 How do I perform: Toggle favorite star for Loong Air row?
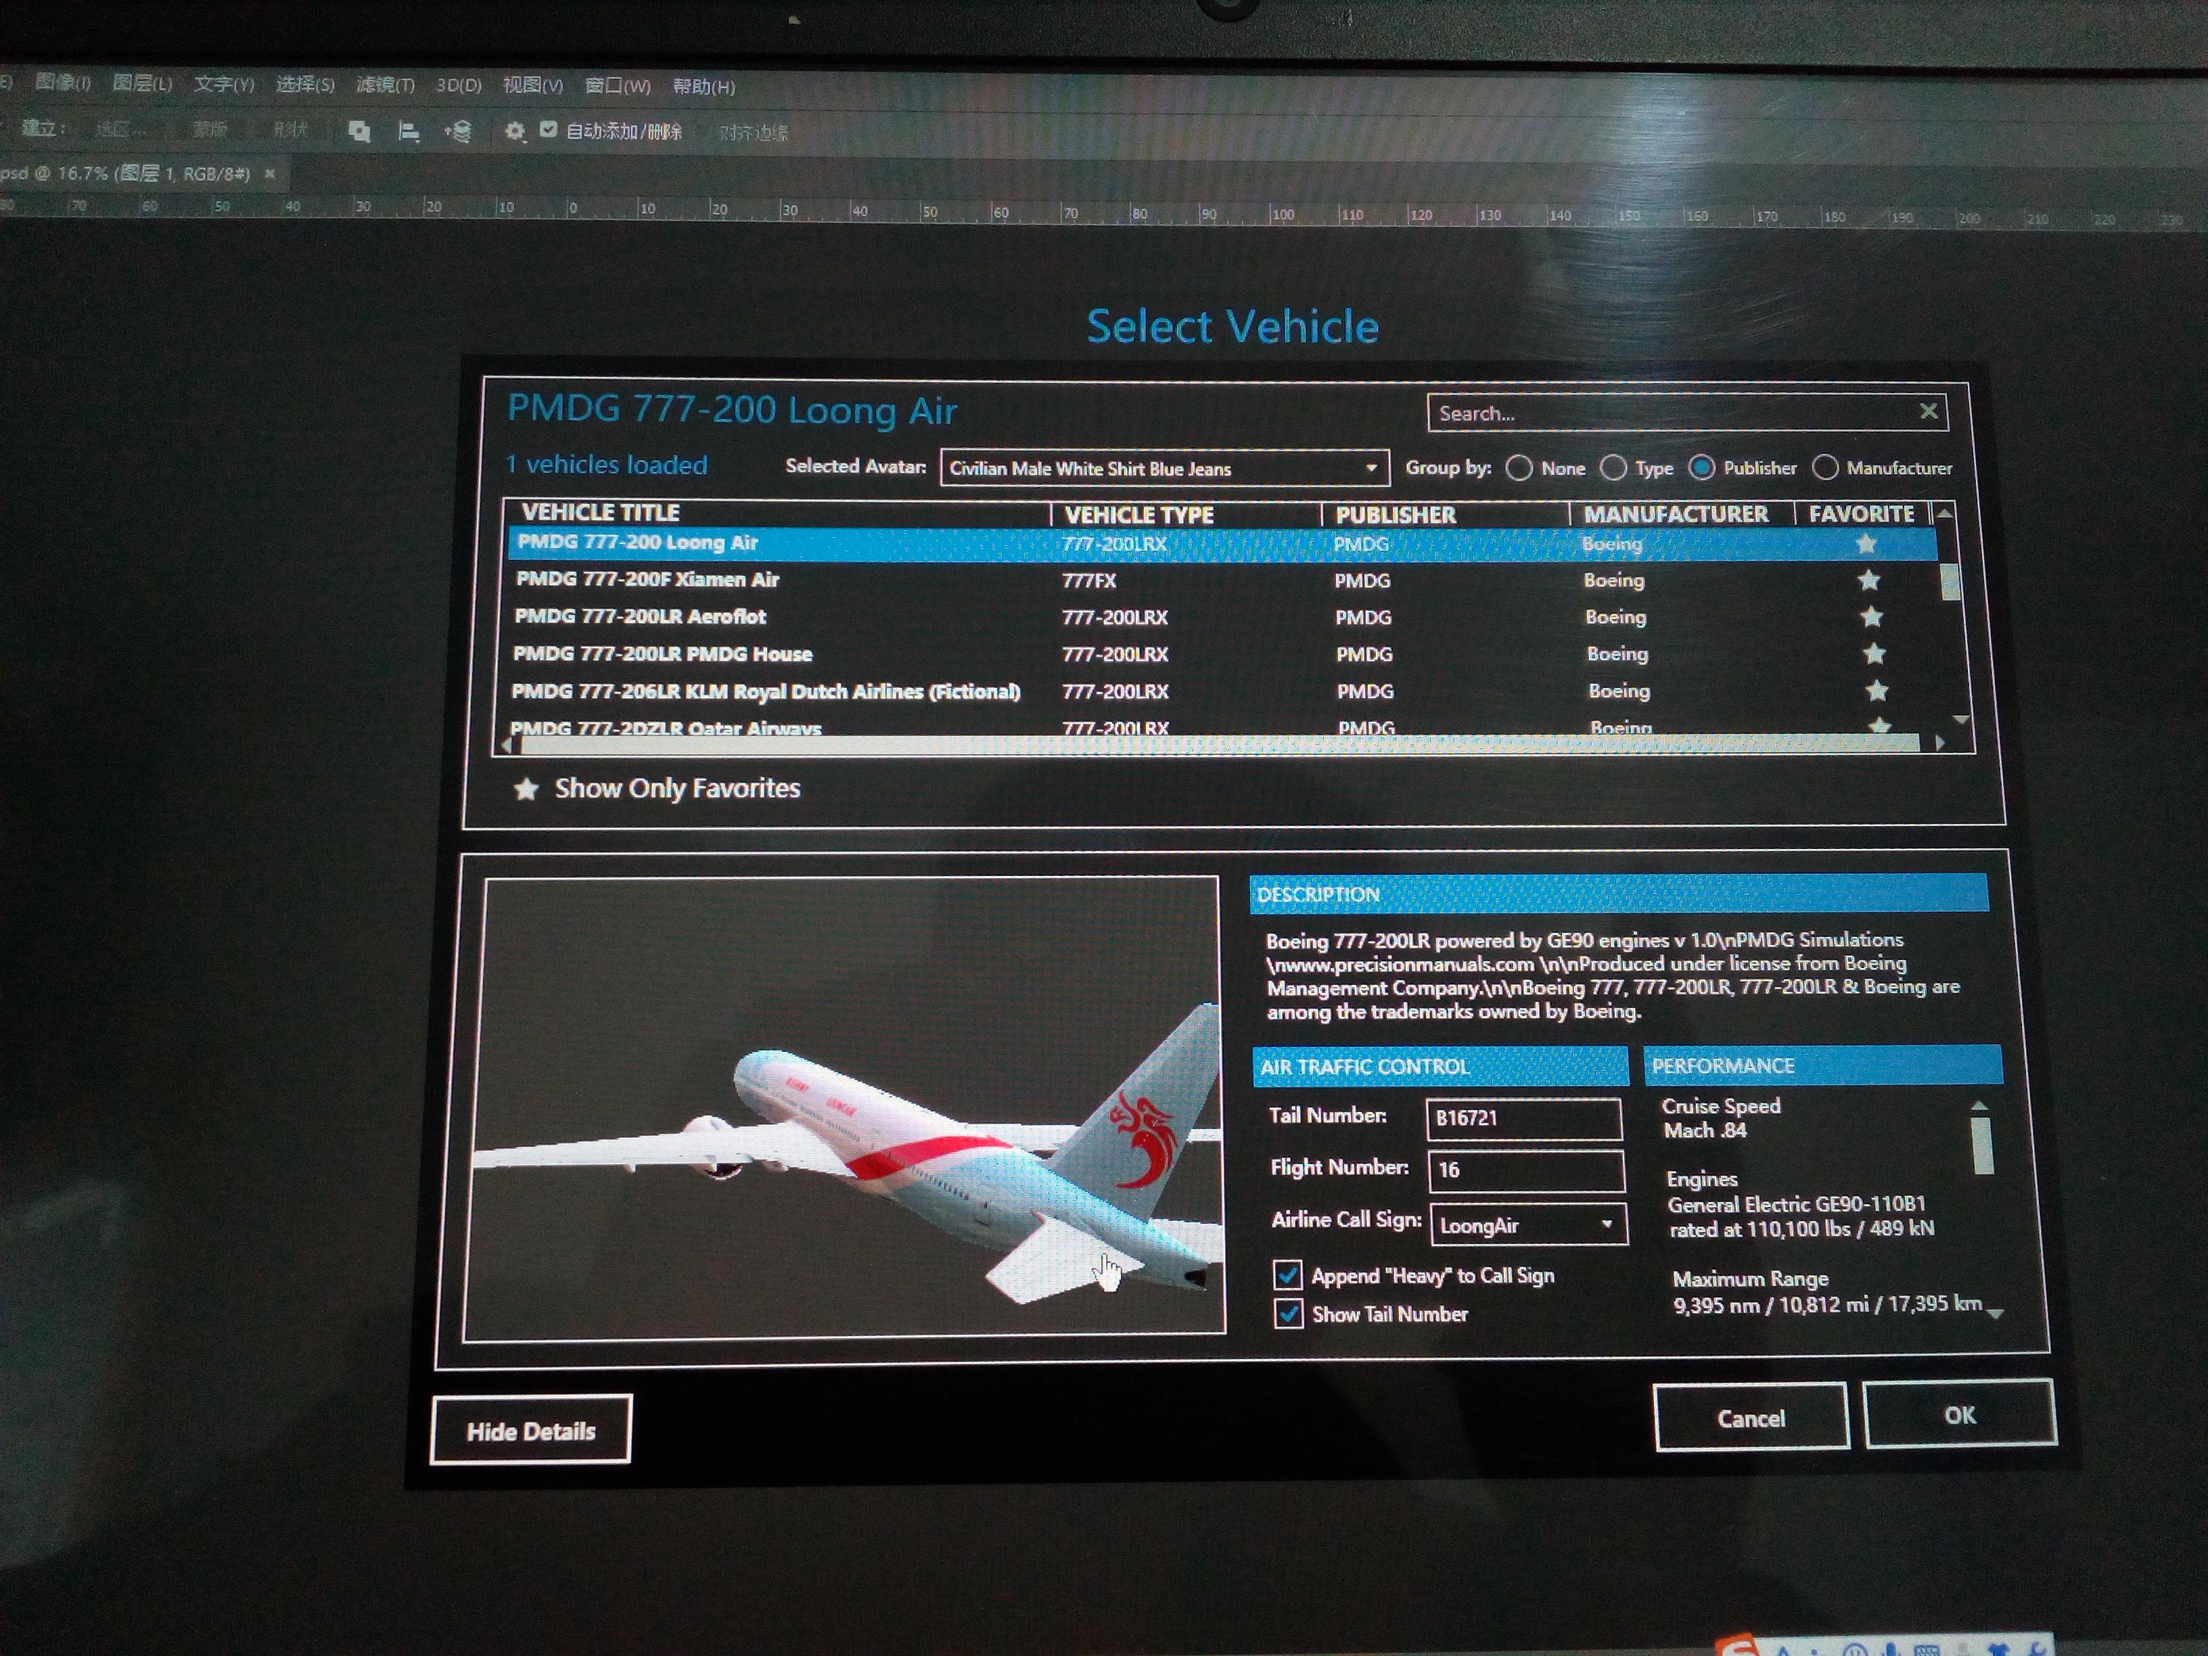pos(1866,544)
